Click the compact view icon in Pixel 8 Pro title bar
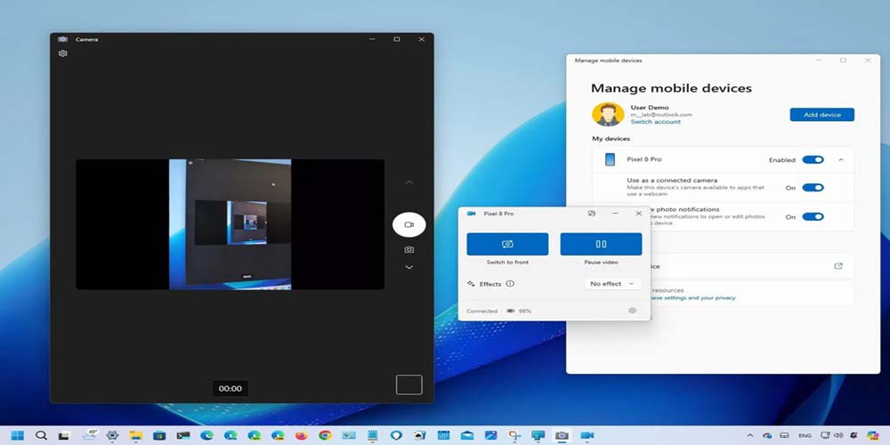This screenshot has height=445, width=890. tap(592, 214)
